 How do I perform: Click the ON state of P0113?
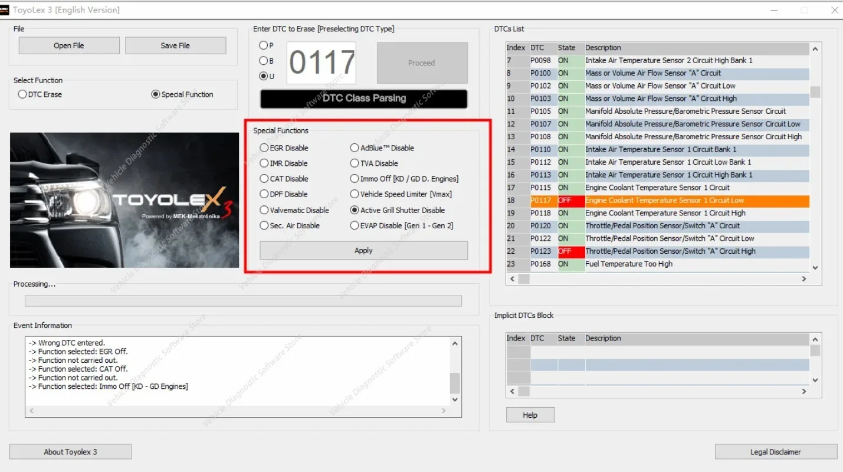pos(571,175)
